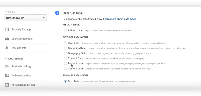Click the Tracking Info .js icon

coord(7,48)
